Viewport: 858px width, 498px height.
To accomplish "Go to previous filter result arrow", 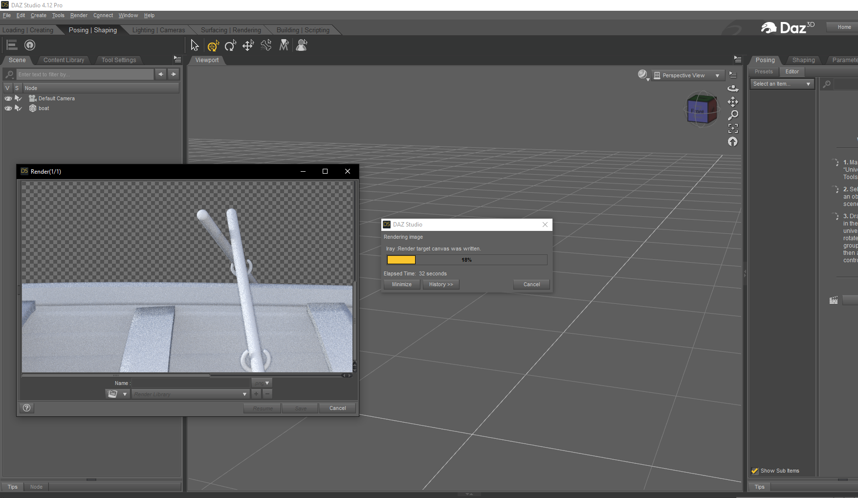I will [x=161, y=74].
